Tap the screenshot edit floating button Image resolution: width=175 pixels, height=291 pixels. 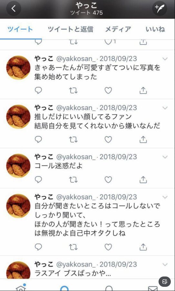click(165, 282)
